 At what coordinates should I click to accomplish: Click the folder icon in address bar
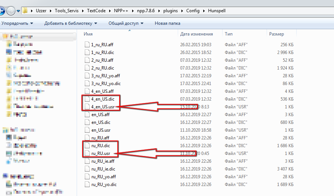click(x=25, y=11)
